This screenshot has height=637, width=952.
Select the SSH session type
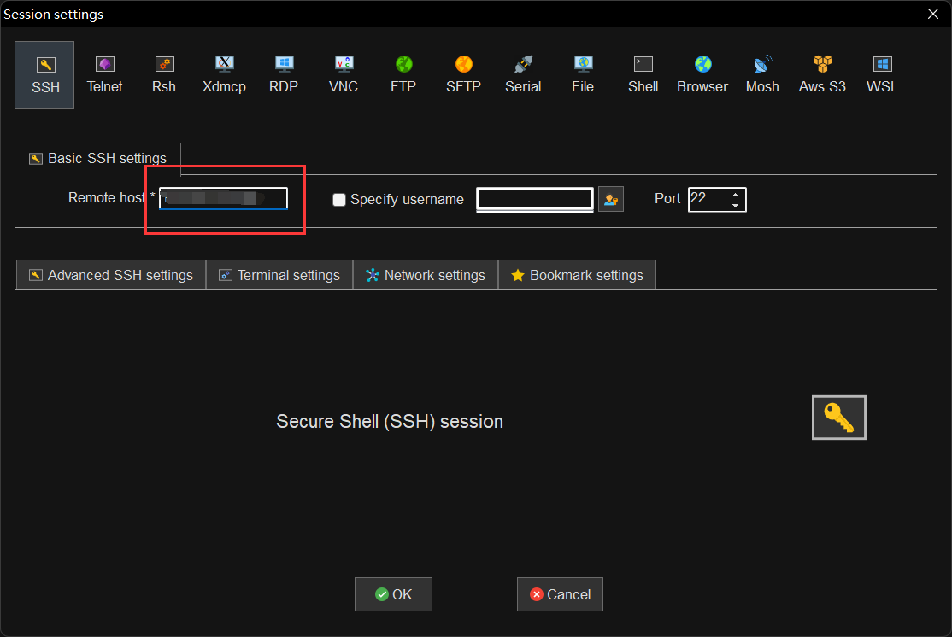[44, 75]
